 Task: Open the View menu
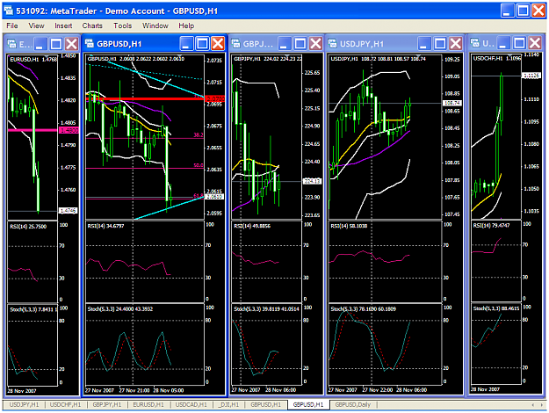(36, 25)
